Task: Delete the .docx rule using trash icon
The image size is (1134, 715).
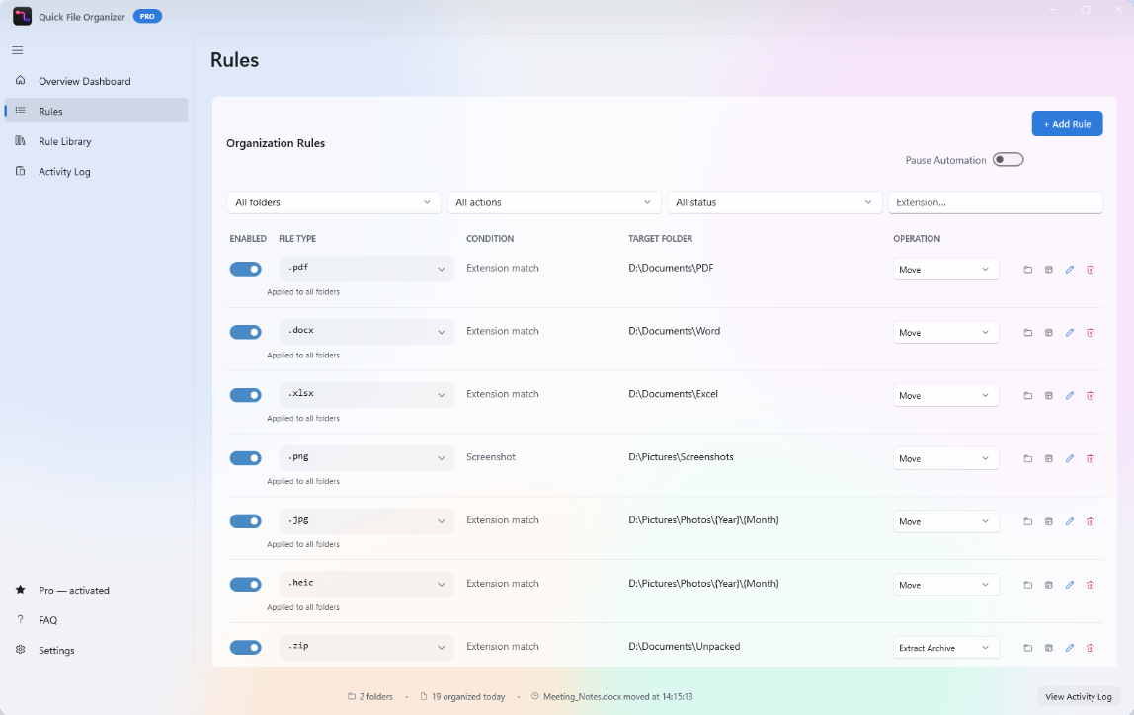Action: [x=1091, y=333]
